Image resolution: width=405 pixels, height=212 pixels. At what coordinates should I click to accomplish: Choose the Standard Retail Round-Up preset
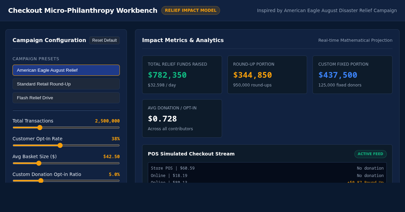[66, 84]
